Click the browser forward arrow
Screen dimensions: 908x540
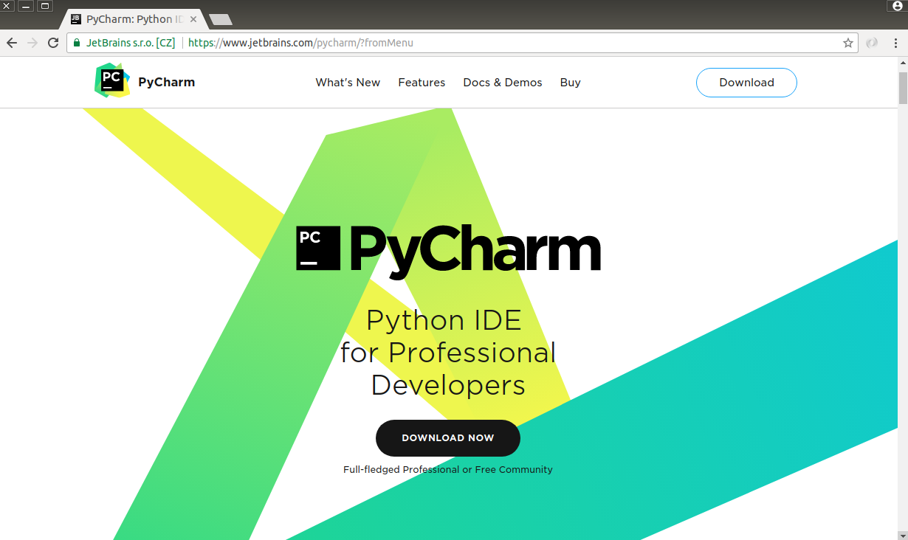pyautogui.click(x=32, y=43)
